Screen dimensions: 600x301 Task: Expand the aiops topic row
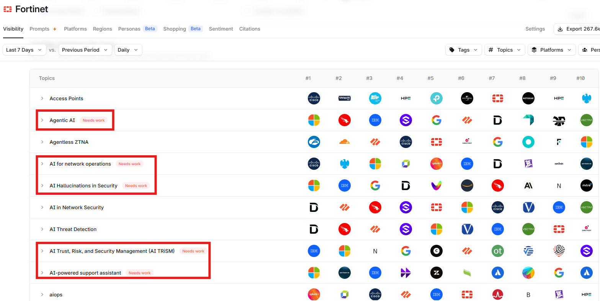pos(42,294)
